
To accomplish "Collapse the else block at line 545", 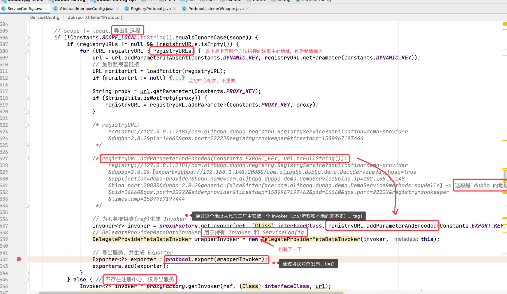I will click(27, 280).
